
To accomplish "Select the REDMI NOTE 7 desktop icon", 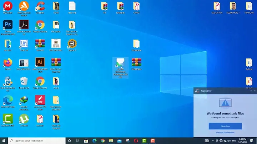I will tap(233, 6).
